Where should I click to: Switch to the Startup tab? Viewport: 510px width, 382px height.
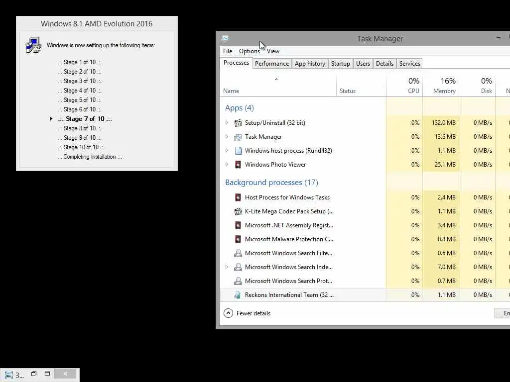click(341, 64)
